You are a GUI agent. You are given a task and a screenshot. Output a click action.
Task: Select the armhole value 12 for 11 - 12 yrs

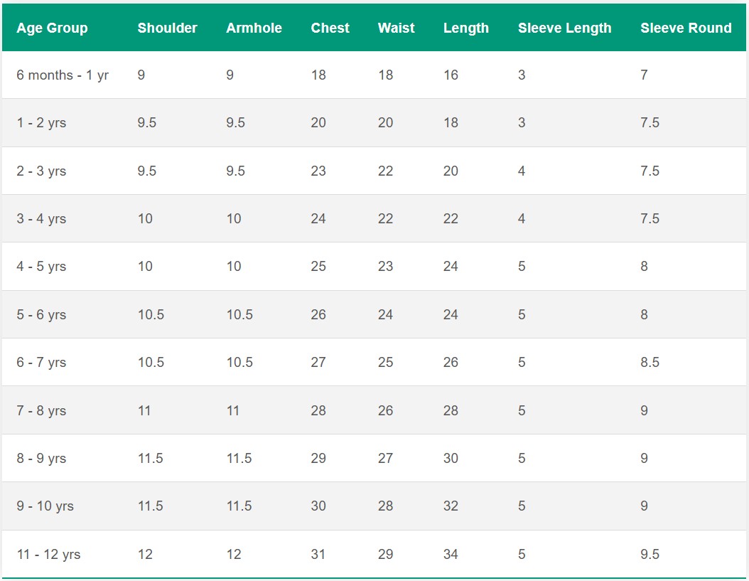click(233, 554)
